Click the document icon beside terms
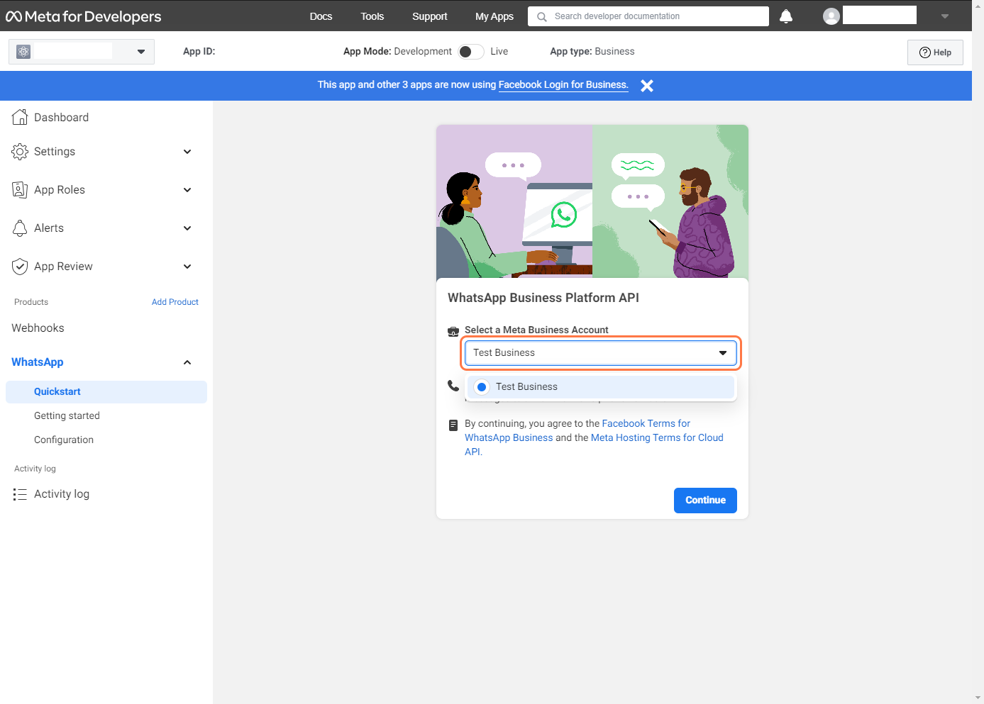Screen dimensions: 984x704 click(453, 425)
